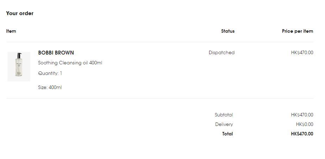Click the "Price per item" column header

pos(297,31)
